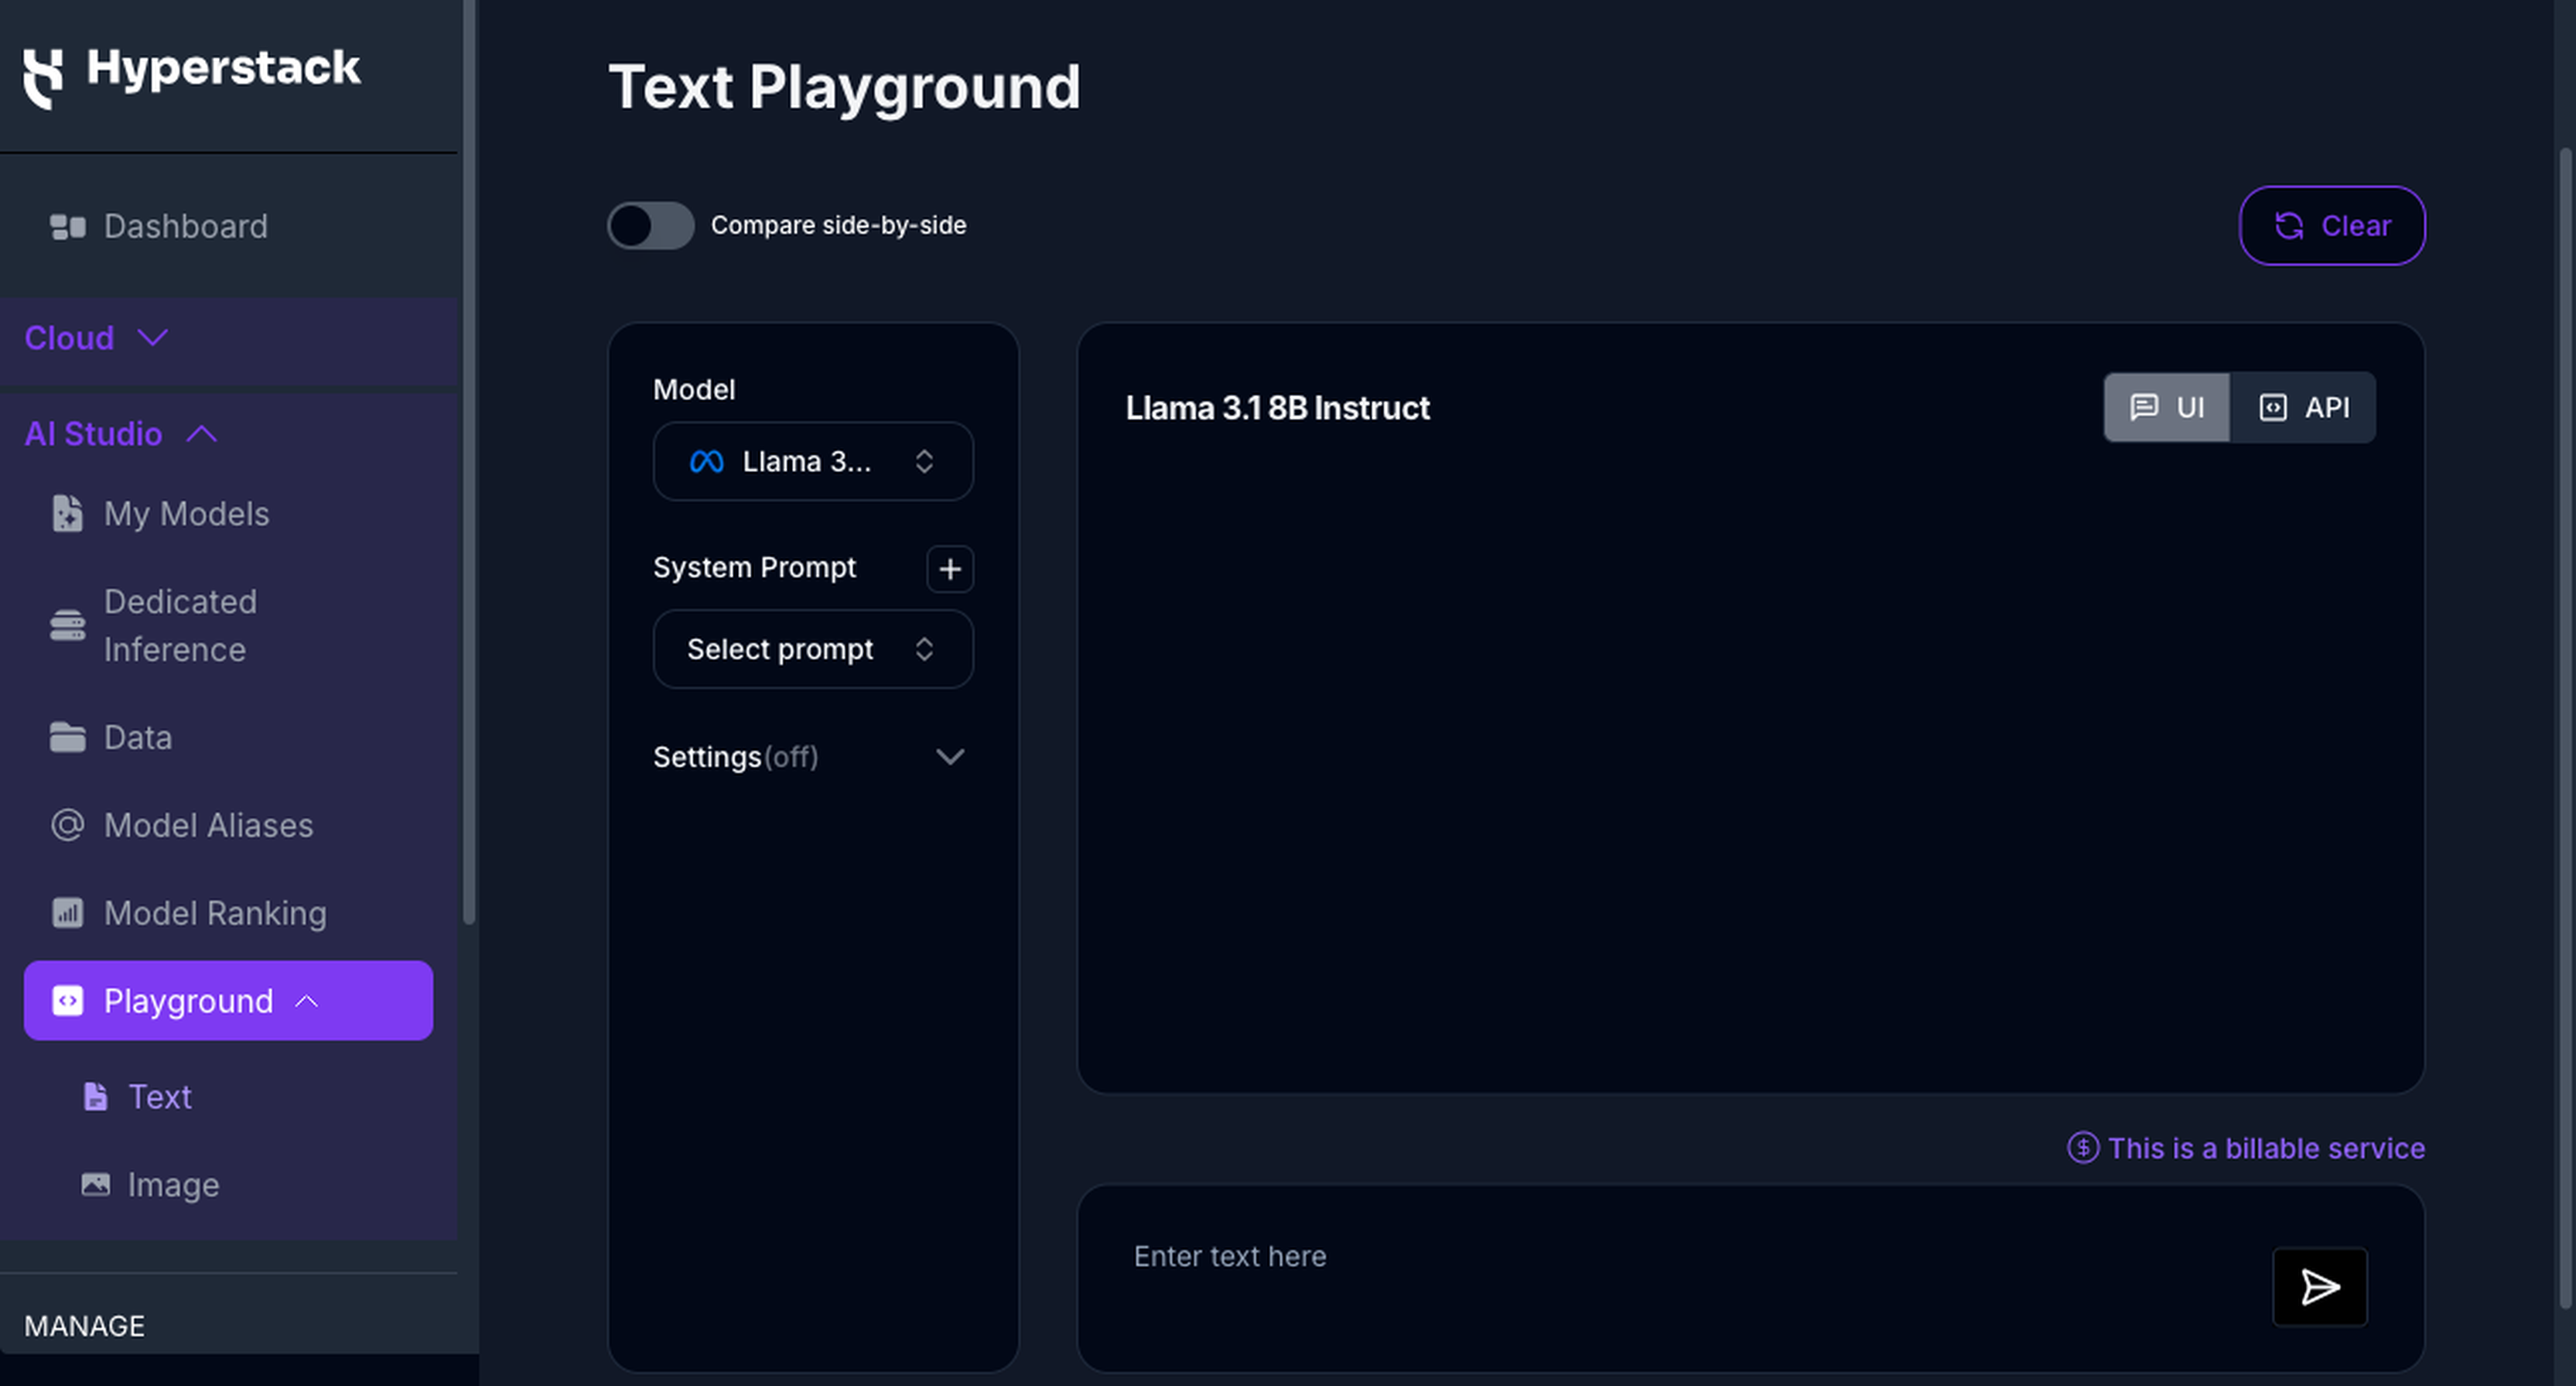
Task: Click the refresh icon inside Clear button
Action: click(2290, 226)
